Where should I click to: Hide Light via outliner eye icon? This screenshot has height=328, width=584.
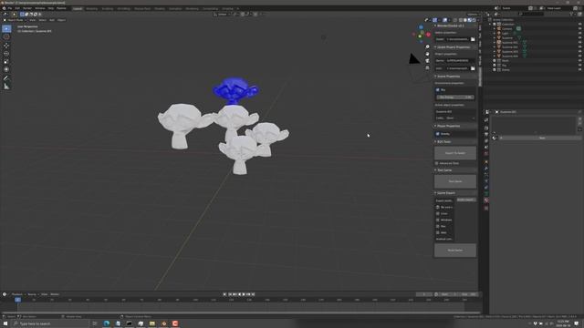coord(580,33)
